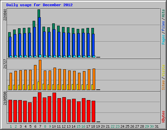Click day label 13 on the x-axis
This screenshot has height=130, width=167.
point(68,126)
